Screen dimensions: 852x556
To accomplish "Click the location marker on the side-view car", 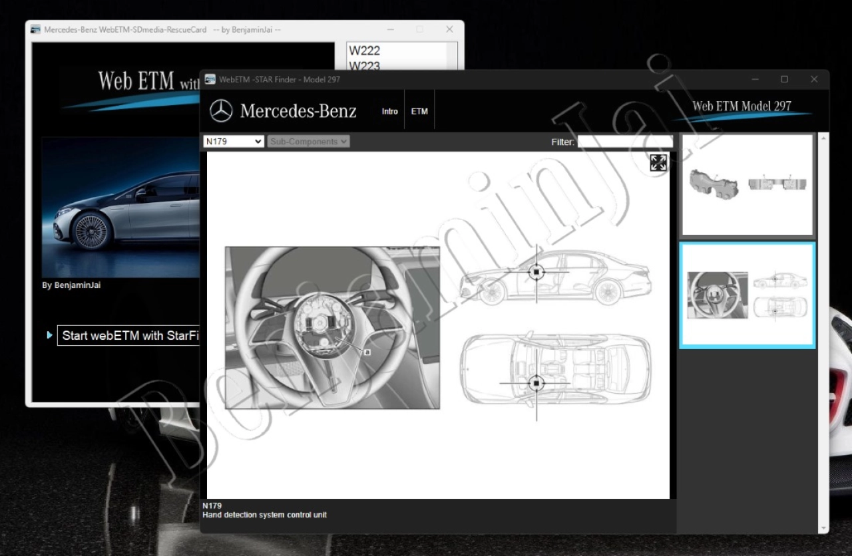I will coord(536,272).
